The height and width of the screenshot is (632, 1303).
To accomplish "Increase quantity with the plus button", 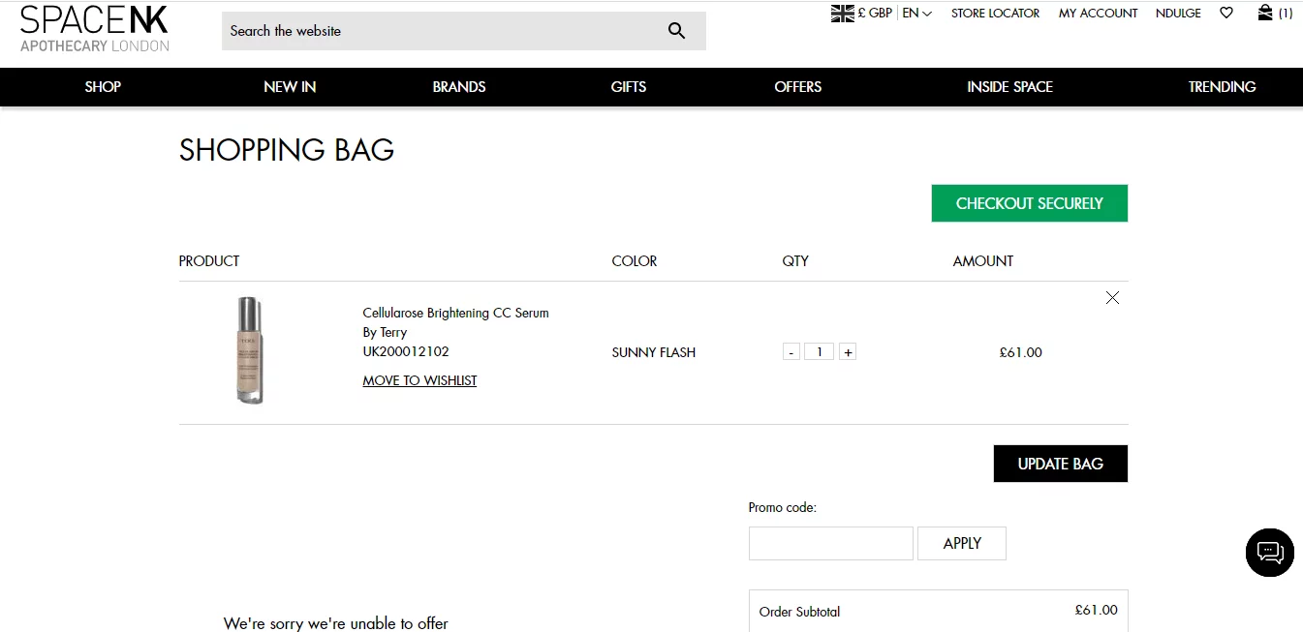I will (848, 352).
